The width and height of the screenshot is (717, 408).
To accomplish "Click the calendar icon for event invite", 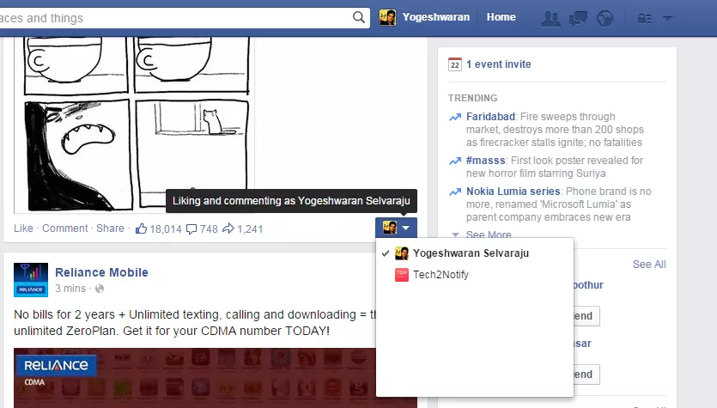I will 454,64.
